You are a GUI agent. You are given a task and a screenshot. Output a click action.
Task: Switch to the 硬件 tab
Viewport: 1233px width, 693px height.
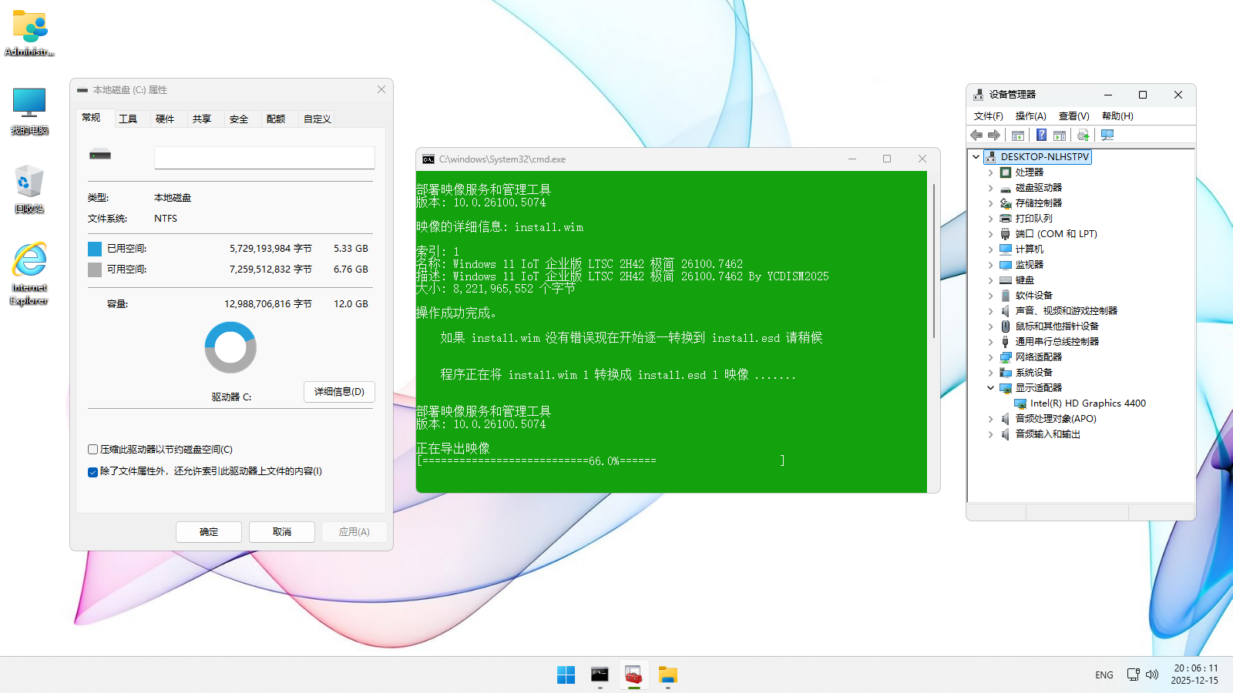(x=165, y=119)
